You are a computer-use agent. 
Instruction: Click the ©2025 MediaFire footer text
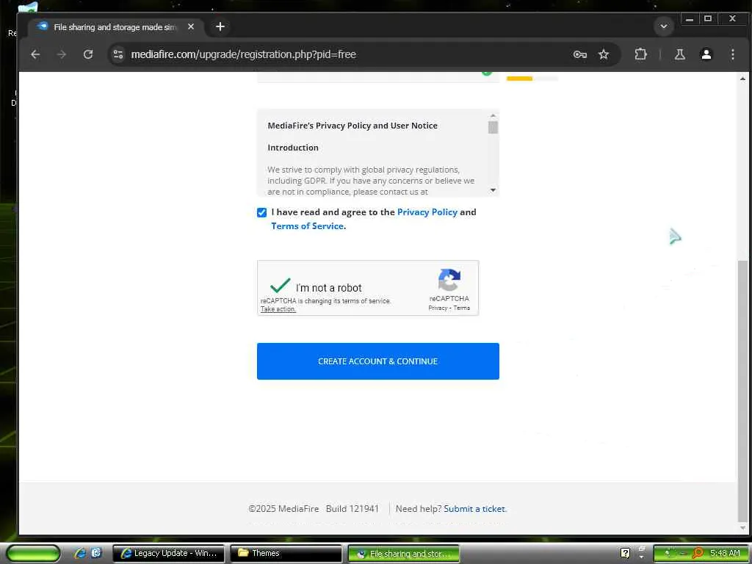point(284,509)
